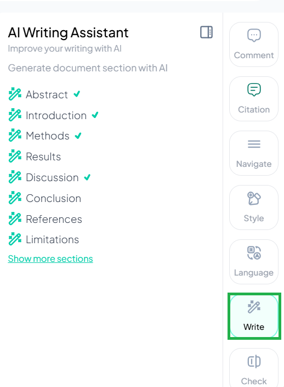Collapse the sidebar panel icon
The height and width of the screenshot is (387, 284).
(206, 32)
